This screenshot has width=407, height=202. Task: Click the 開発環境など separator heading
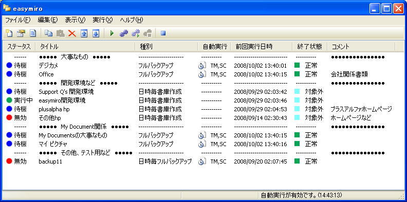pyautogui.click(x=78, y=83)
